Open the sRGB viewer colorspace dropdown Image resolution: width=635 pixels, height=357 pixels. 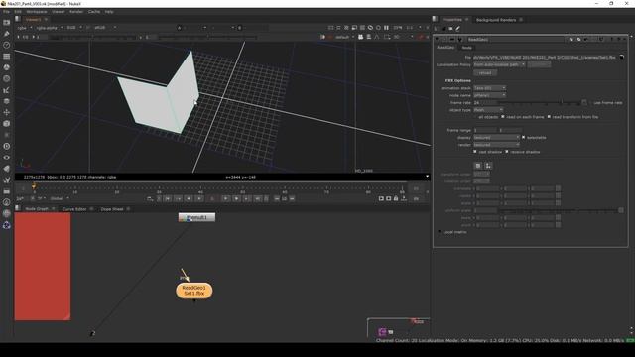pos(105,28)
